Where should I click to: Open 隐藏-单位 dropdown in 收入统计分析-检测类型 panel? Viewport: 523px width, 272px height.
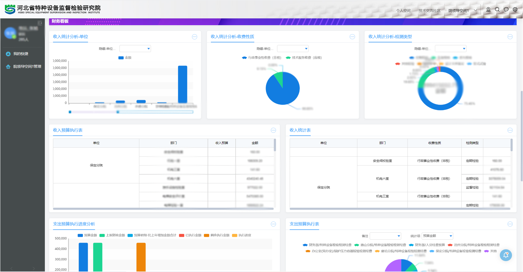[x=451, y=49]
